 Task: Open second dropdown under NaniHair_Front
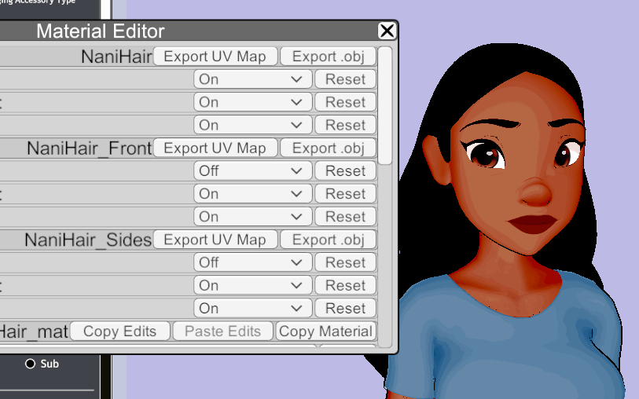click(x=252, y=193)
